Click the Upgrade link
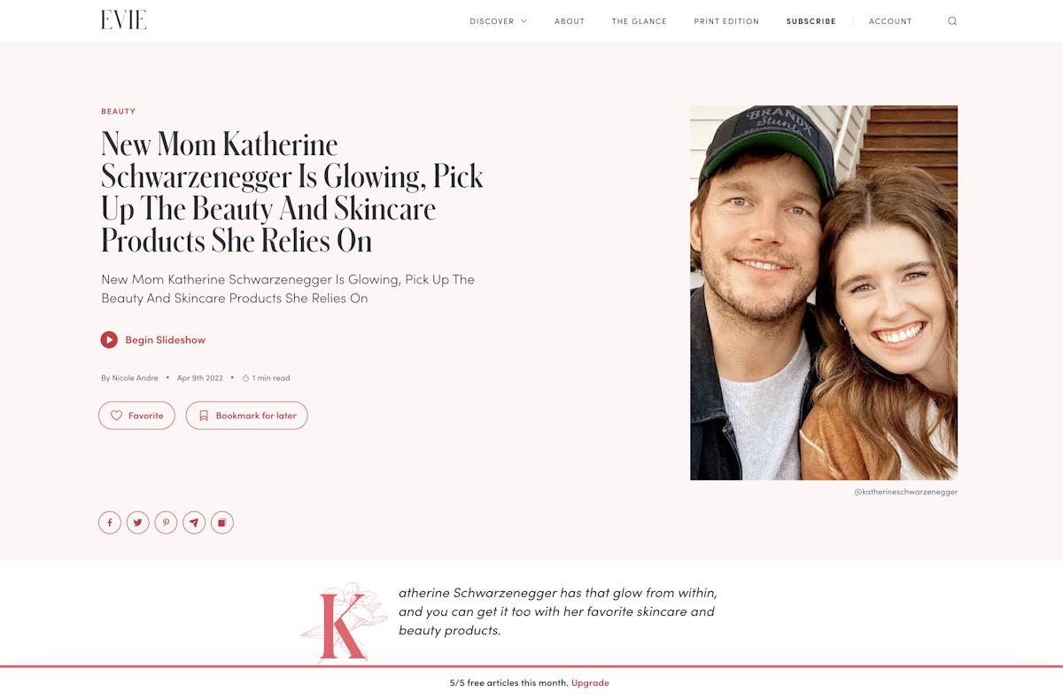 [590, 683]
